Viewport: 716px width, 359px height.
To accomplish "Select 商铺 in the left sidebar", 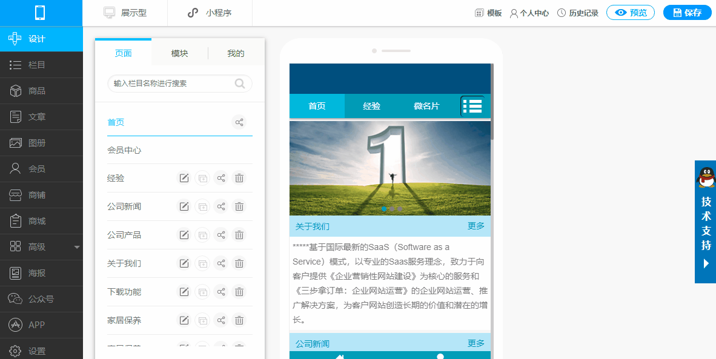I will tap(42, 195).
